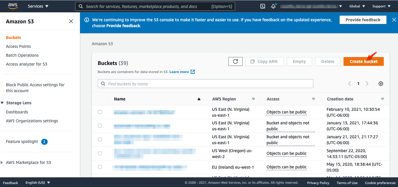Open Access analyzer for S3

(x=26, y=64)
